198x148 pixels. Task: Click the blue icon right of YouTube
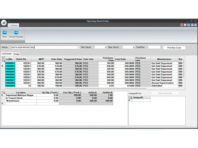[x=185, y=25]
